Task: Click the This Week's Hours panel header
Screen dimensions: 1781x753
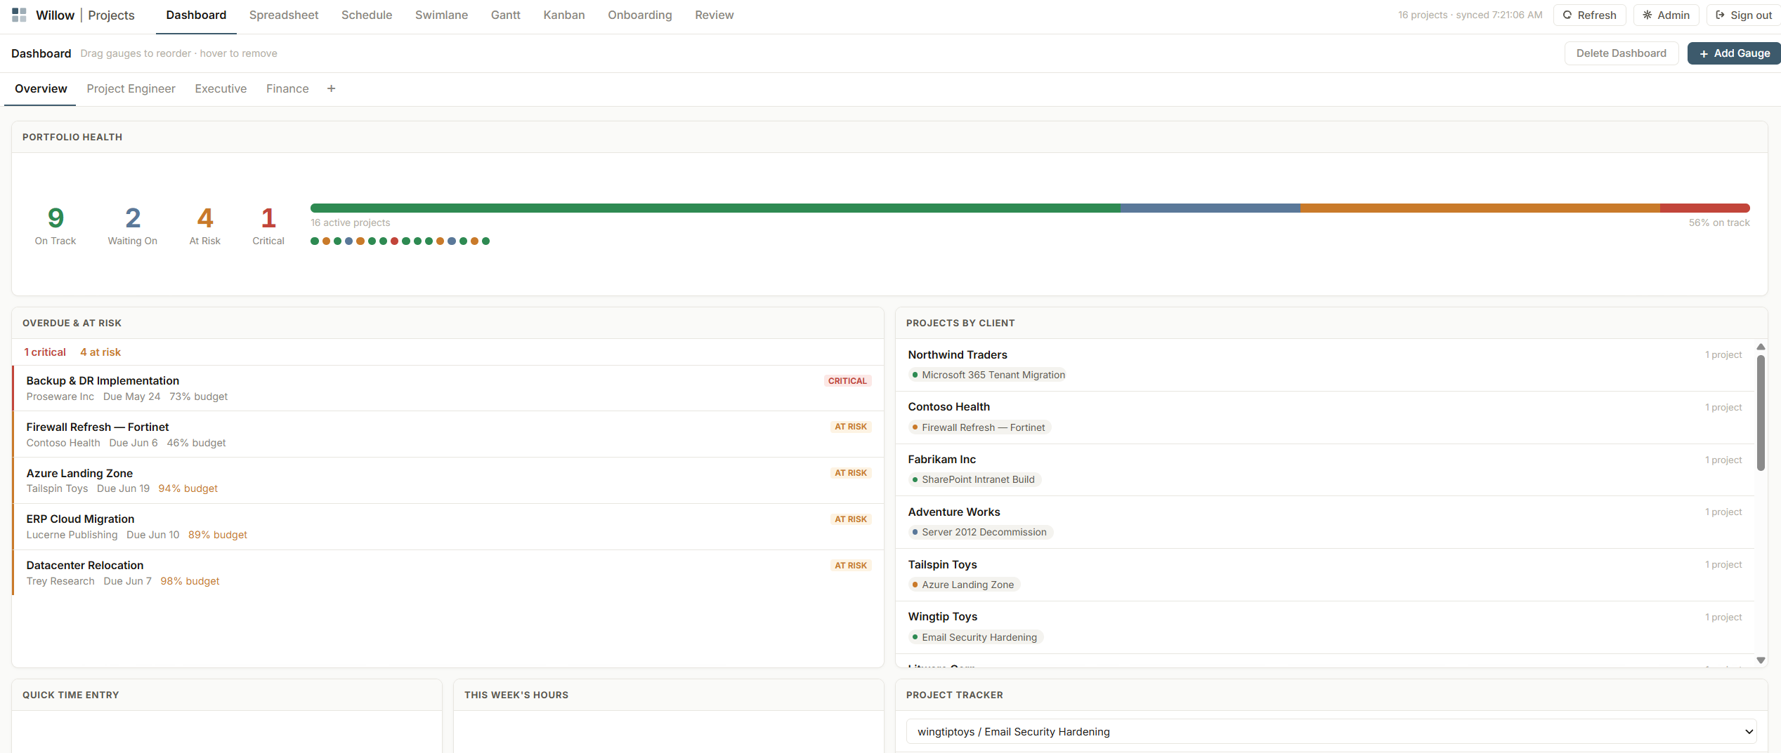Action: point(668,695)
